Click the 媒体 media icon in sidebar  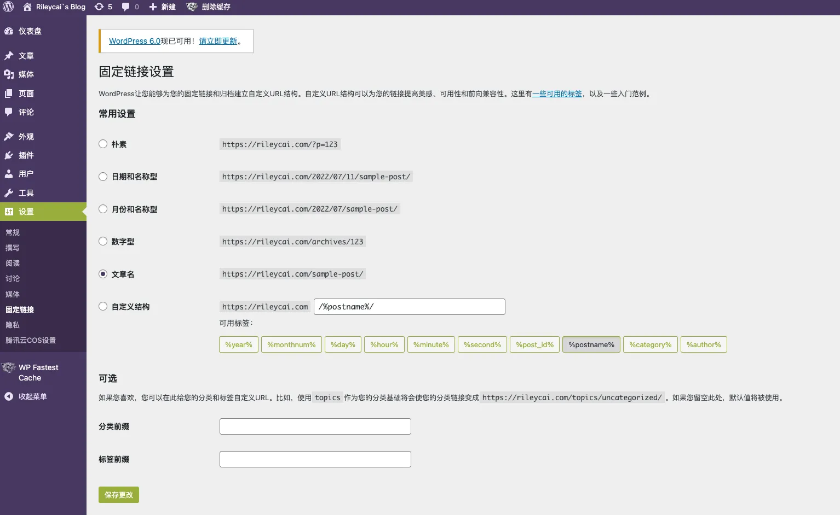(x=9, y=74)
